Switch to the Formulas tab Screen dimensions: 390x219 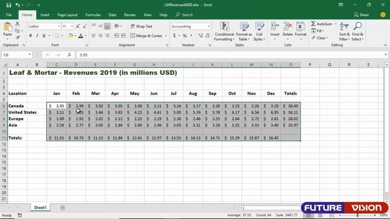coord(93,15)
